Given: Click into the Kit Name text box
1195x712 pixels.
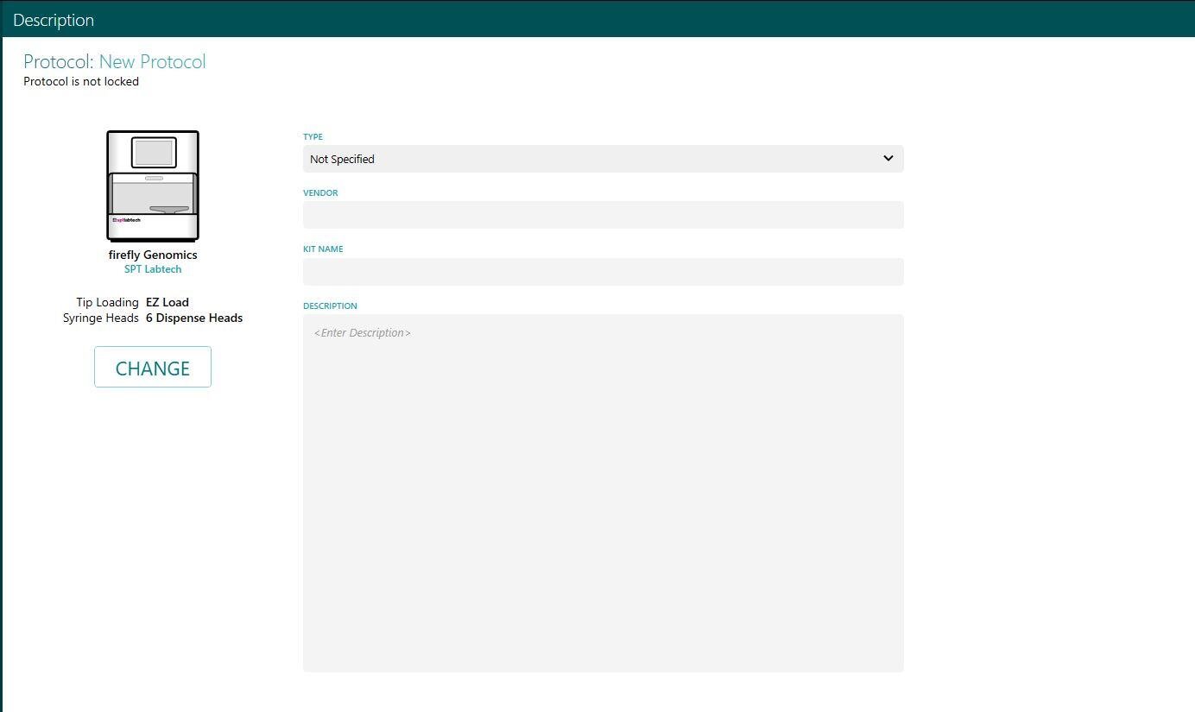Looking at the screenshot, I should click(x=603, y=272).
